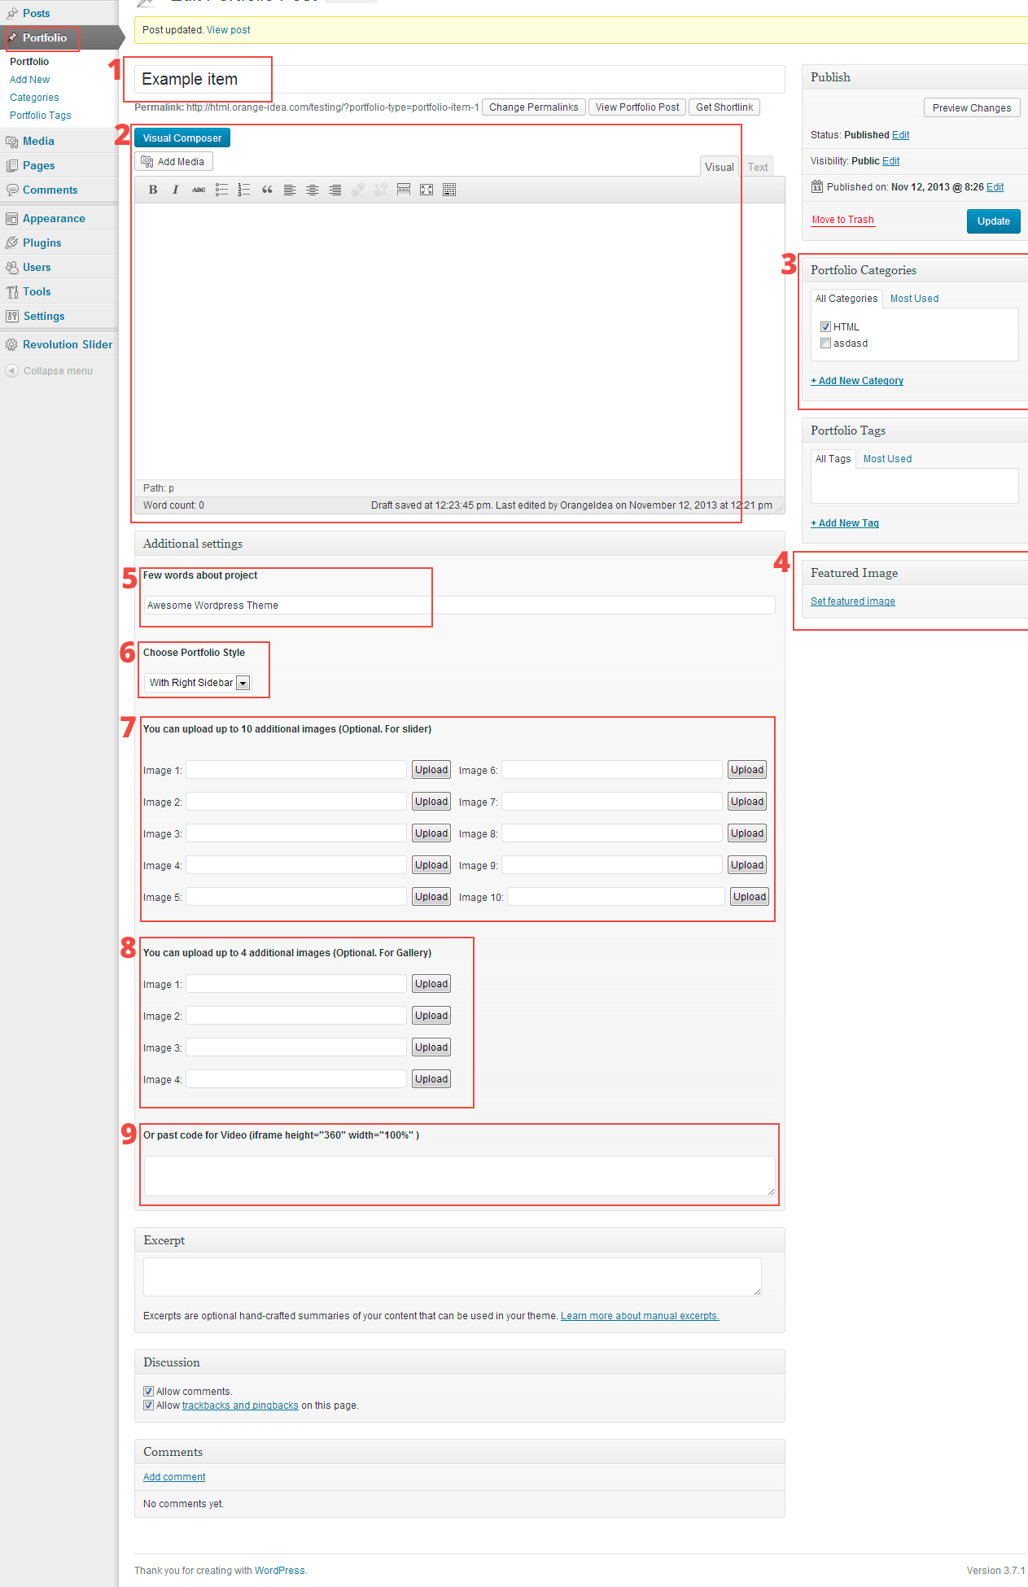Image resolution: width=1028 pixels, height=1587 pixels.
Task: Show the kitchen sink toolbar
Action: (x=449, y=190)
